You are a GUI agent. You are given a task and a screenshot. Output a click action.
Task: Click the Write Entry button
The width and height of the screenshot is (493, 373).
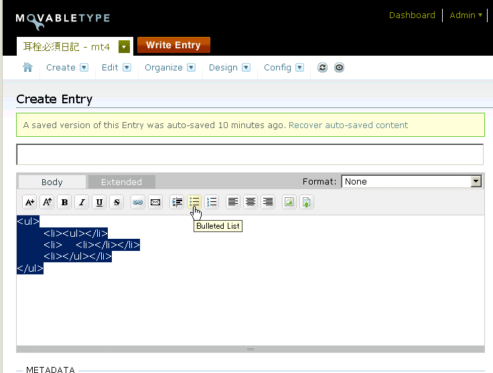173,45
